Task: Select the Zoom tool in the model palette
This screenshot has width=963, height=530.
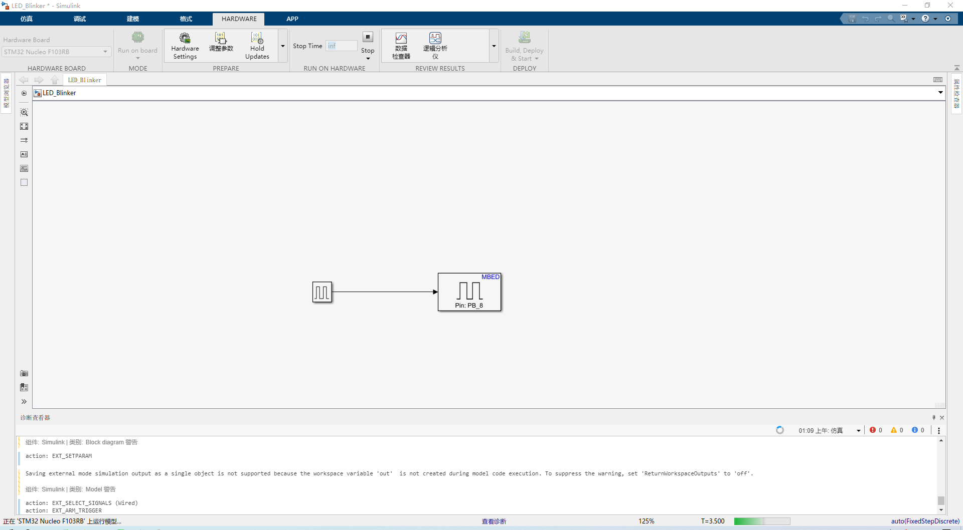Action: pyautogui.click(x=24, y=112)
